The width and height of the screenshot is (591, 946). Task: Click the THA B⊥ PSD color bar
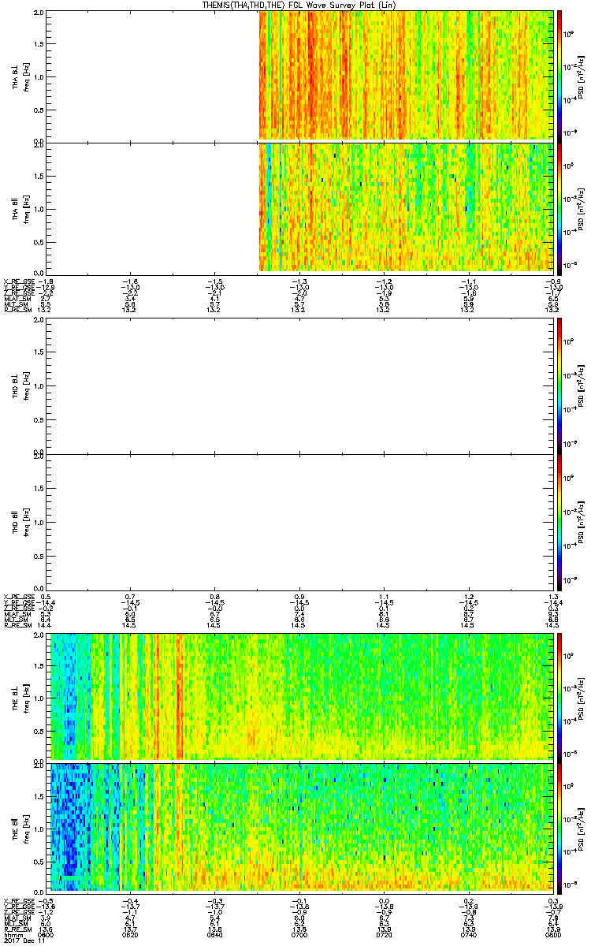560,76
